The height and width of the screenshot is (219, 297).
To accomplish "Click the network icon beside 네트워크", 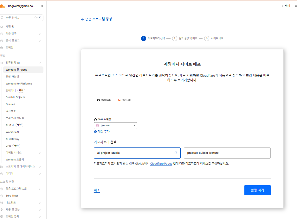I will click(2, 203).
